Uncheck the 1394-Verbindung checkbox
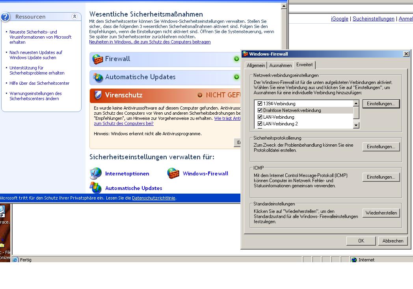The height and width of the screenshot is (289, 413). [x=260, y=104]
